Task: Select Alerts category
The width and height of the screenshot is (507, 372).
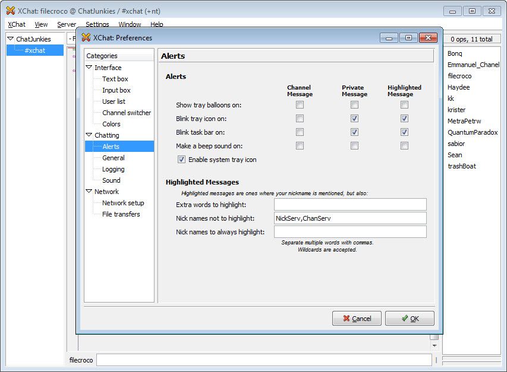Action: tap(119, 147)
